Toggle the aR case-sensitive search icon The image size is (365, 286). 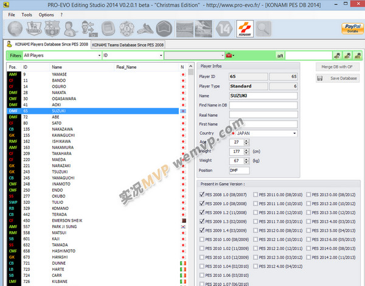280,55
